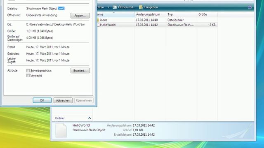The width and height of the screenshot is (264, 148).
Task: Collapse the Ordner pane chevron
Action: pos(90,118)
